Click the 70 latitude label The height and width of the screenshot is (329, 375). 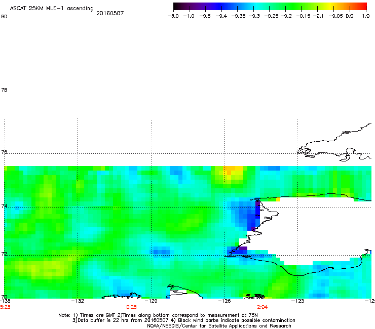pyautogui.click(x=4, y=297)
